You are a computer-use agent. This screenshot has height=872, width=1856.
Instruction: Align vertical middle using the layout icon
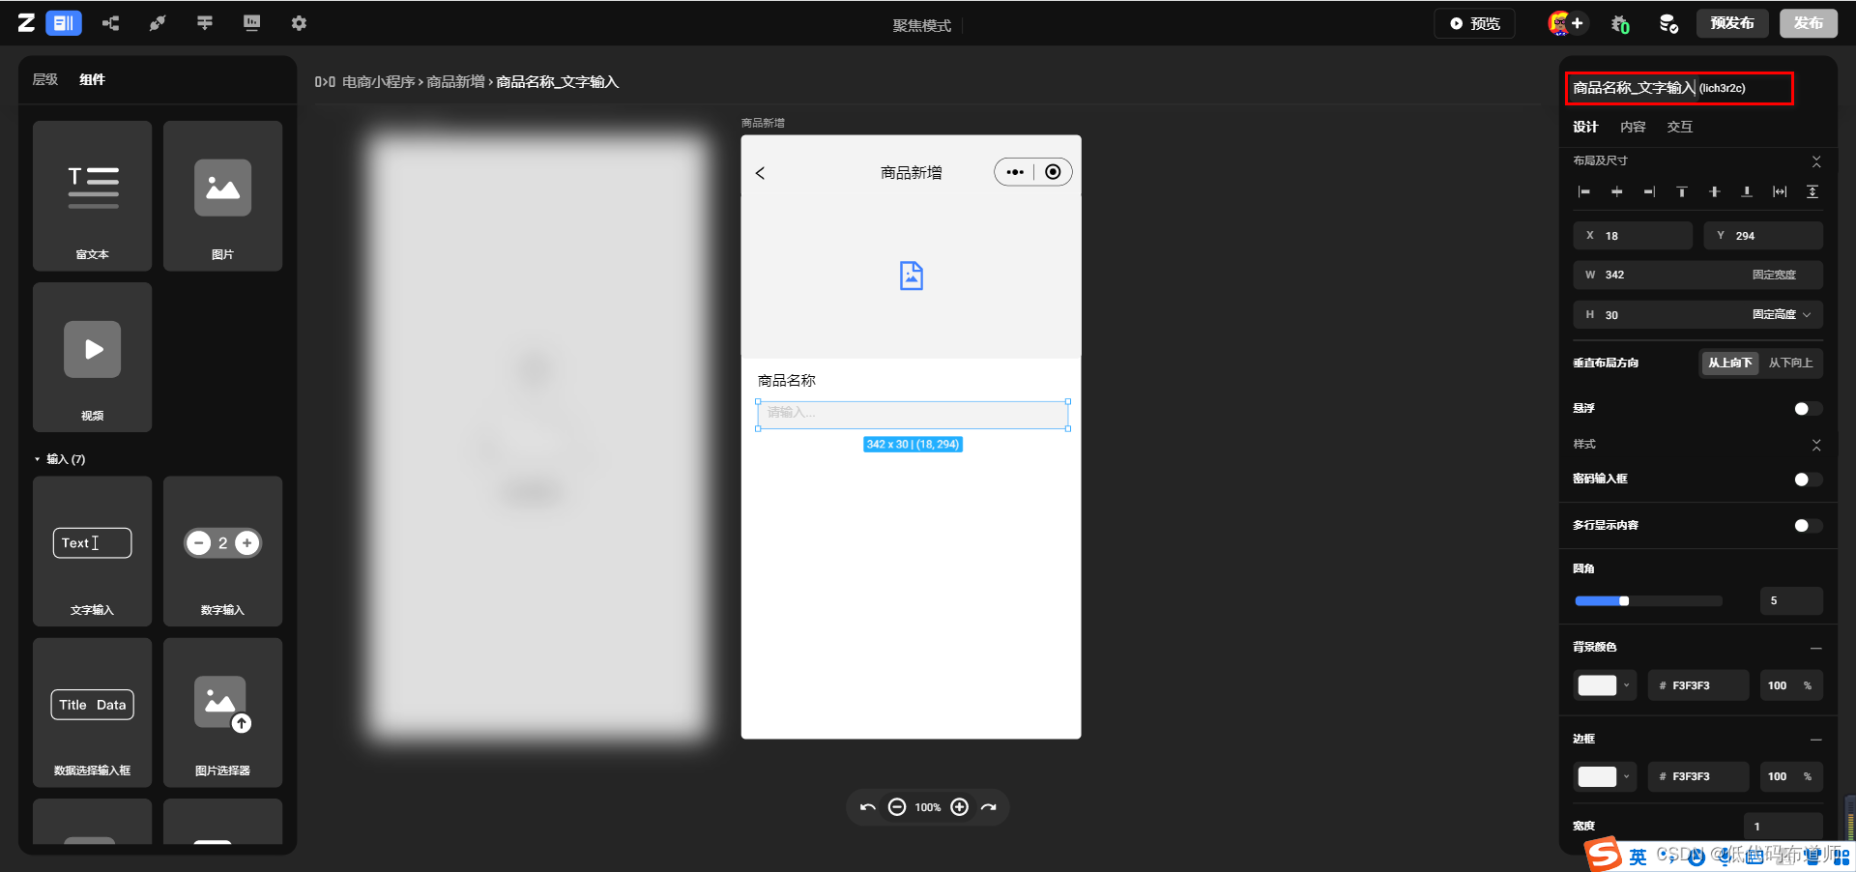[1714, 192]
